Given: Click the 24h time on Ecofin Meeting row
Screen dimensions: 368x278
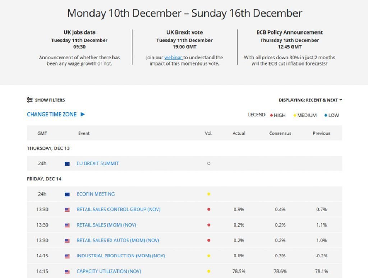Looking at the screenshot, I should pos(42,194).
